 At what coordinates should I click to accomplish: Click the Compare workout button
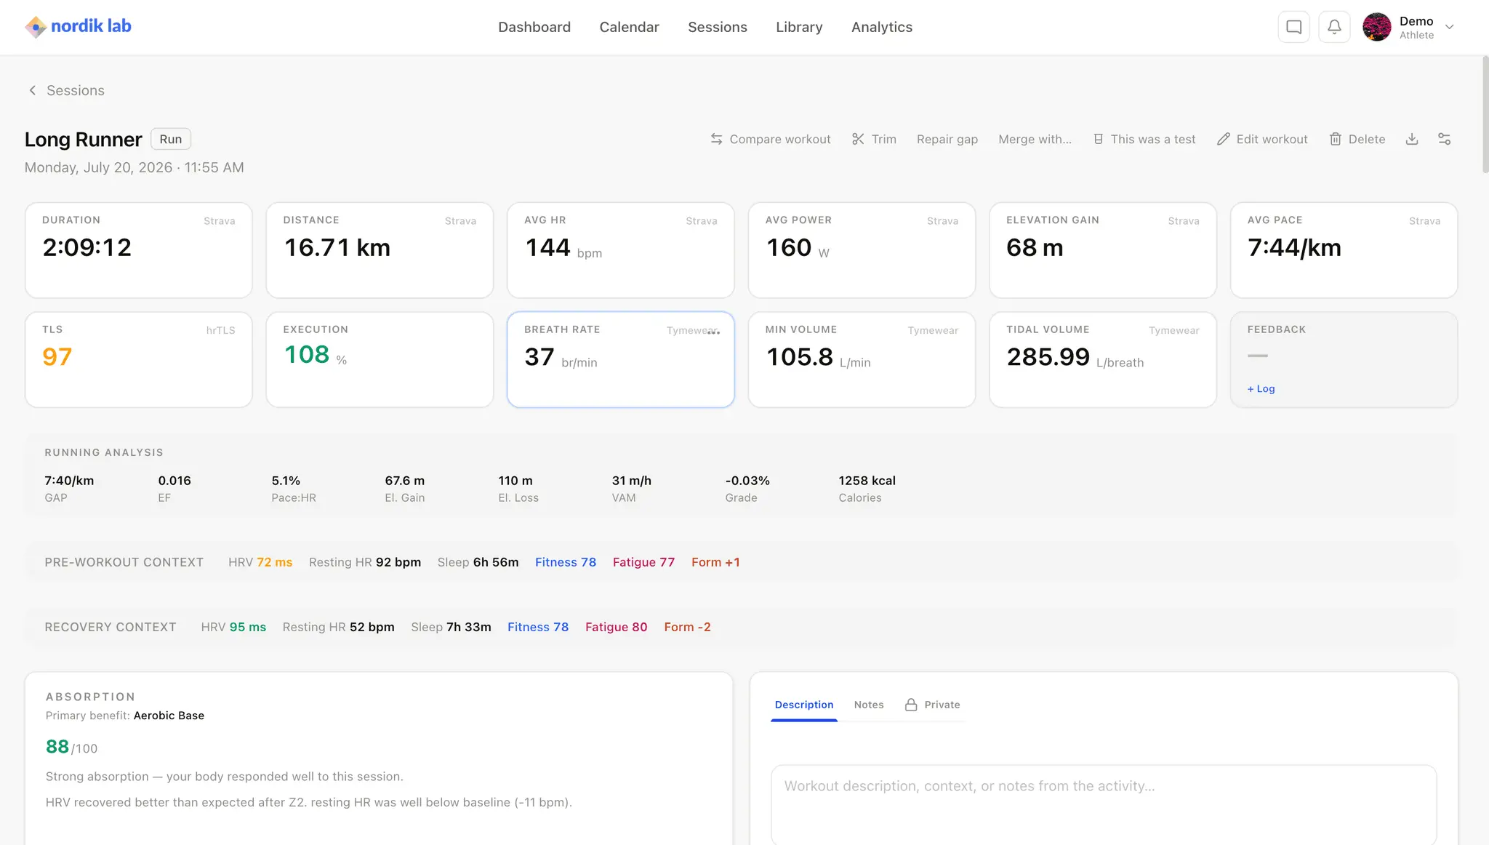pyautogui.click(x=770, y=139)
